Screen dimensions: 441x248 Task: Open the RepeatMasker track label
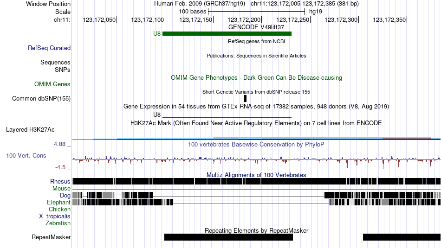[51, 237]
